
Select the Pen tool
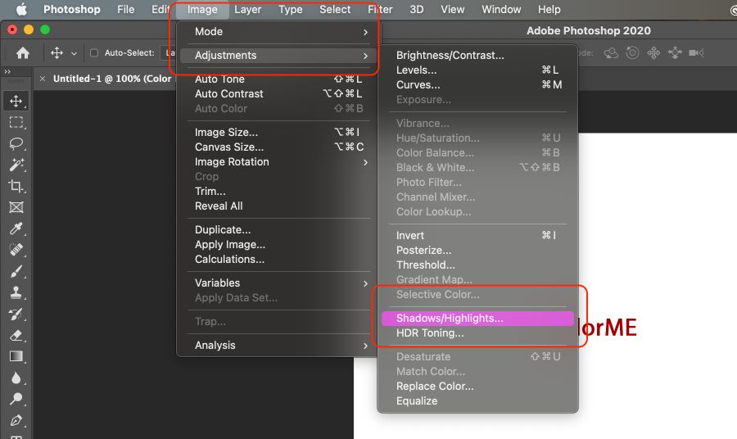(16, 420)
